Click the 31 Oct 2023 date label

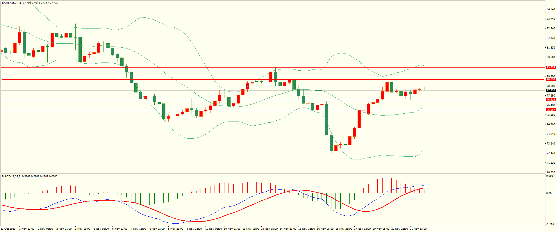8,229
